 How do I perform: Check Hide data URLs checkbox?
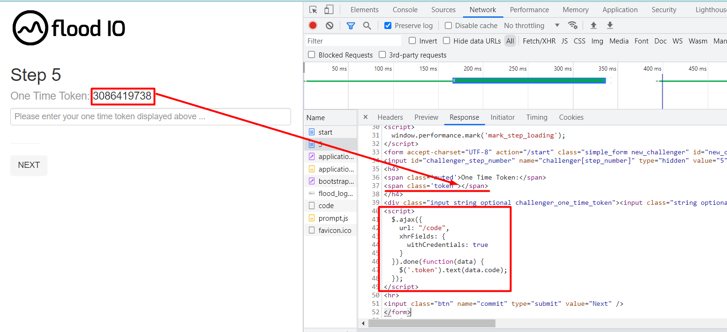pos(447,41)
